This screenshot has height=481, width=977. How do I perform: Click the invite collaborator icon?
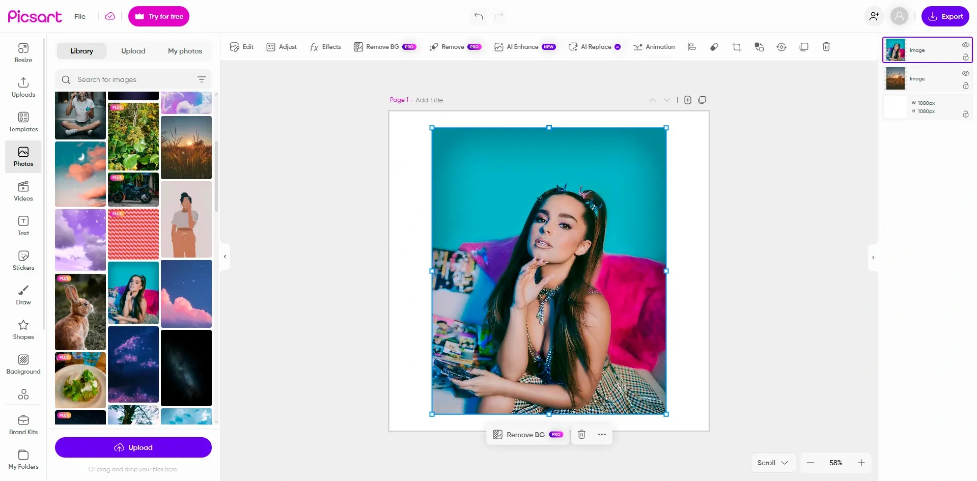pos(874,16)
